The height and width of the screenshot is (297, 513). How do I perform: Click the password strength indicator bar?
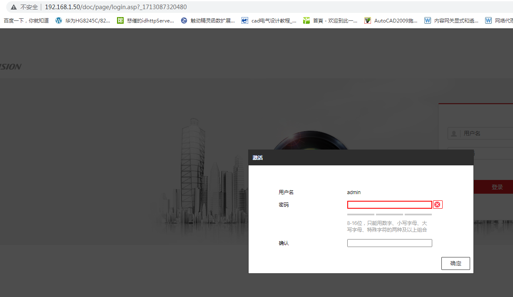389,215
